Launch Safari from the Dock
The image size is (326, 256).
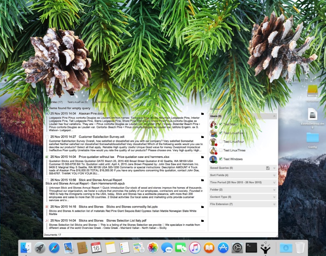(x=54, y=248)
